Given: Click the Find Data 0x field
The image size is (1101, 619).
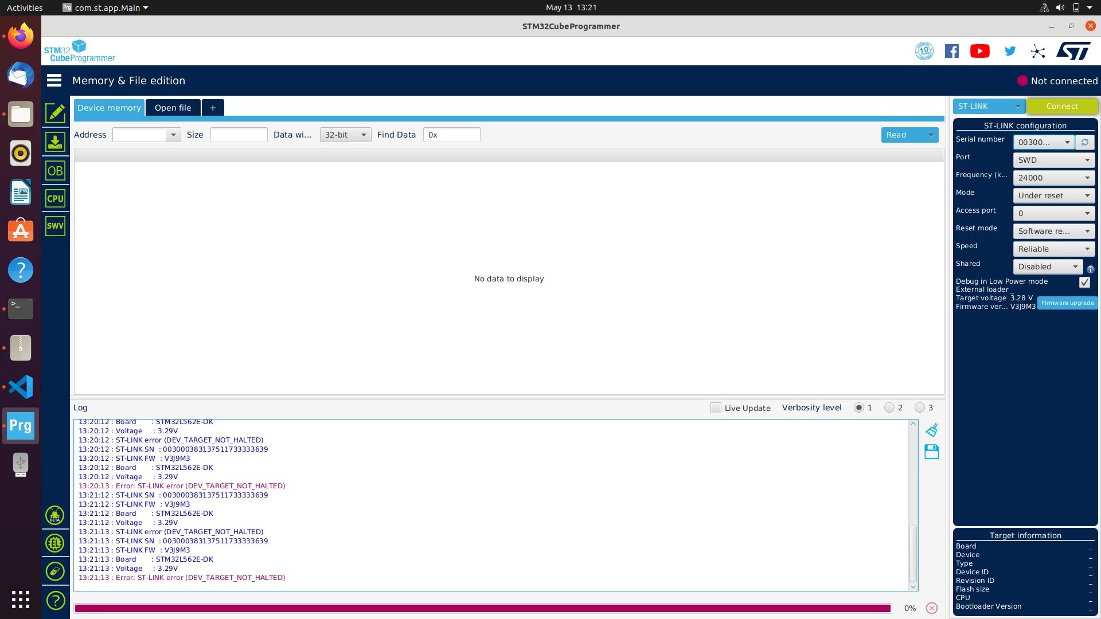Looking at the screenshot, I should click(x=451, y=135).
